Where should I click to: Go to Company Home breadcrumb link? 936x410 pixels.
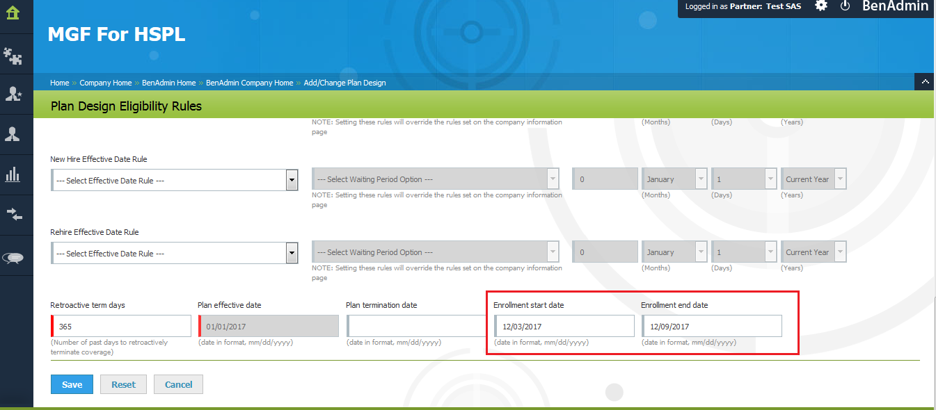click(x=105, y=83)
